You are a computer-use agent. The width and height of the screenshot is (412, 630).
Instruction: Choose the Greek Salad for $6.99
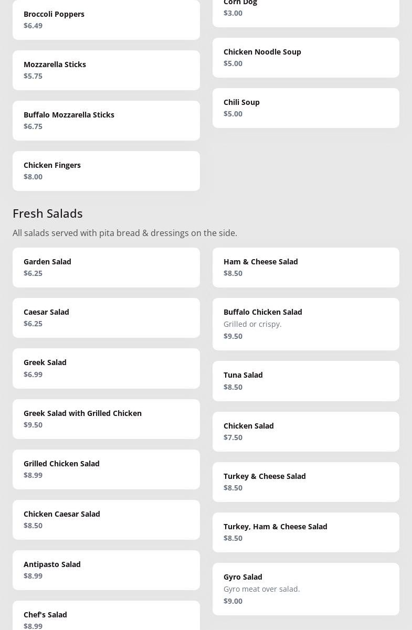pyautogui.click(x=106, y=368)
